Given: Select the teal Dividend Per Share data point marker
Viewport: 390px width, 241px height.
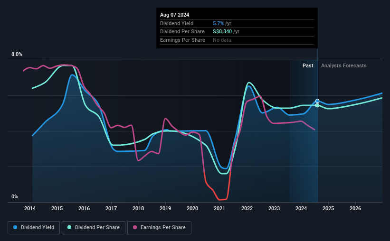Looking at the screenshot, I should 317,105.
